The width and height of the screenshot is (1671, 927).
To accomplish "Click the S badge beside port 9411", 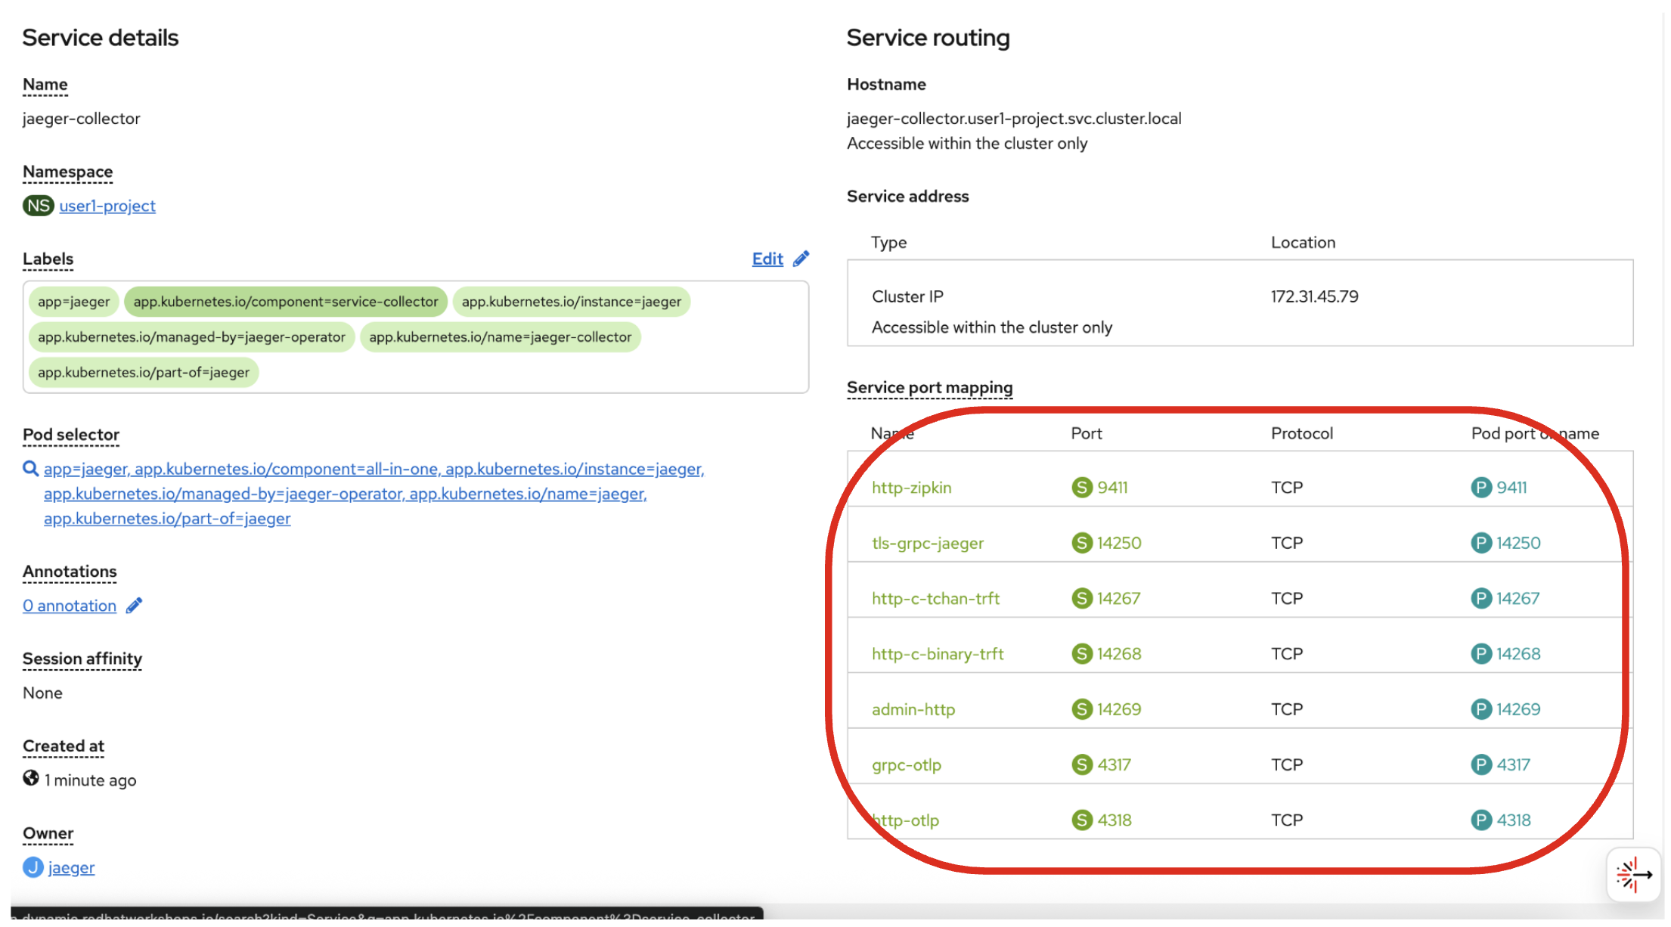I will click(1082, 488).
